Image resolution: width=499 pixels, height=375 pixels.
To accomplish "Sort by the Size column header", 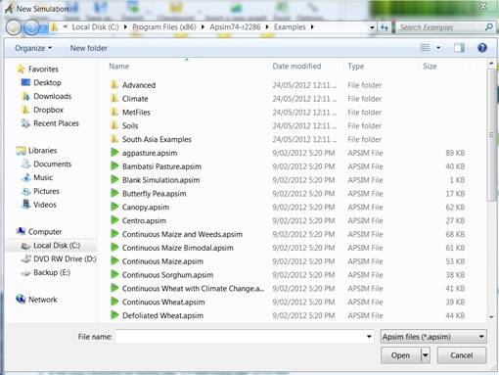I will (430, 67).
